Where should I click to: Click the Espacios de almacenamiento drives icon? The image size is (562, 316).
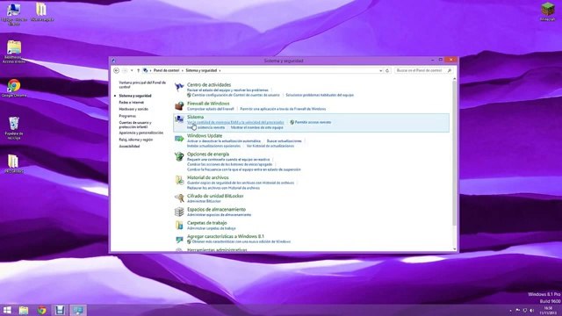[x=179, y=212]
